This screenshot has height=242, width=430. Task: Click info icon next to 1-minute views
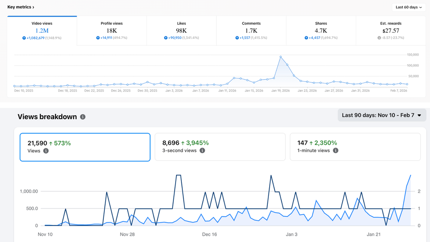tap(335, 151)
